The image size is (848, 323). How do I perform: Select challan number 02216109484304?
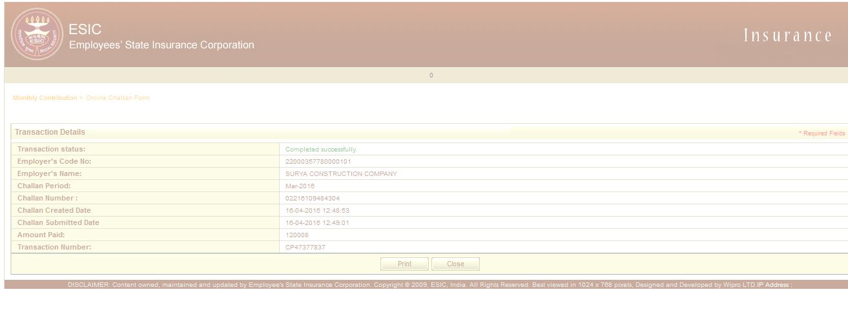(313, 199)
